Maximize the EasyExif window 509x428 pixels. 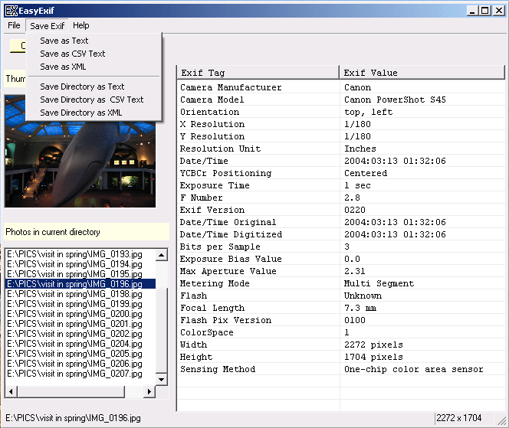coord(485,11)
